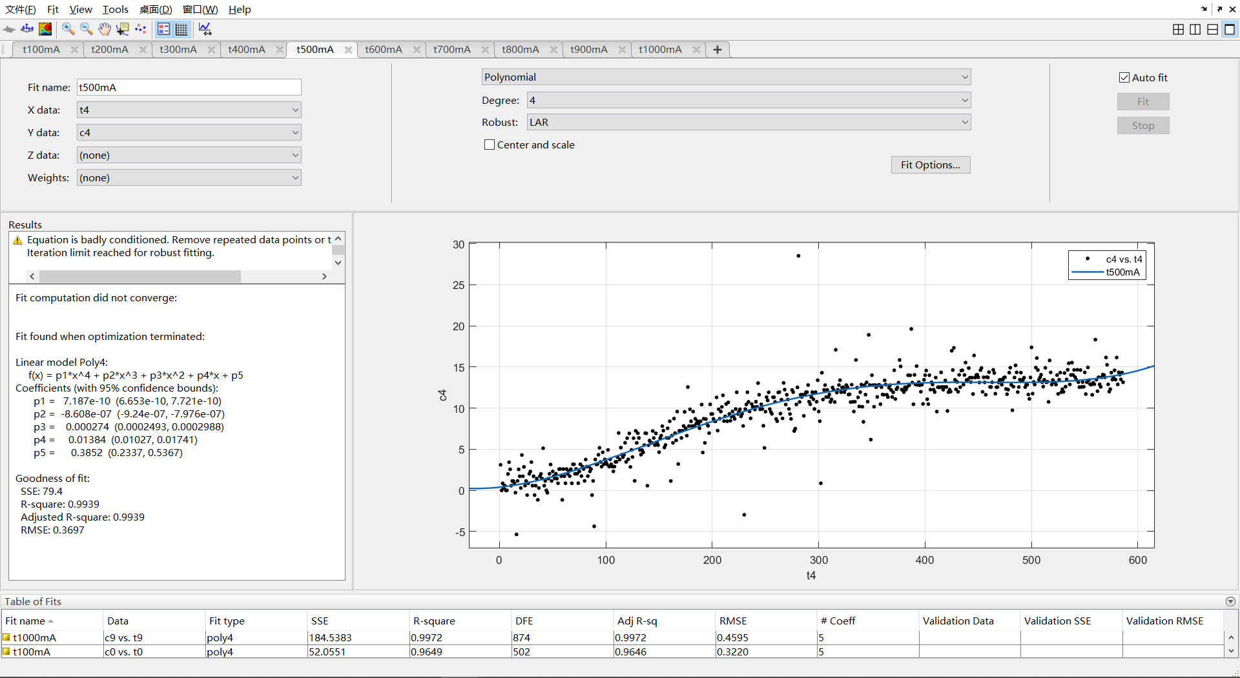Open the Weights dropdown
The image size is (1240, 678).
[189, 177]
